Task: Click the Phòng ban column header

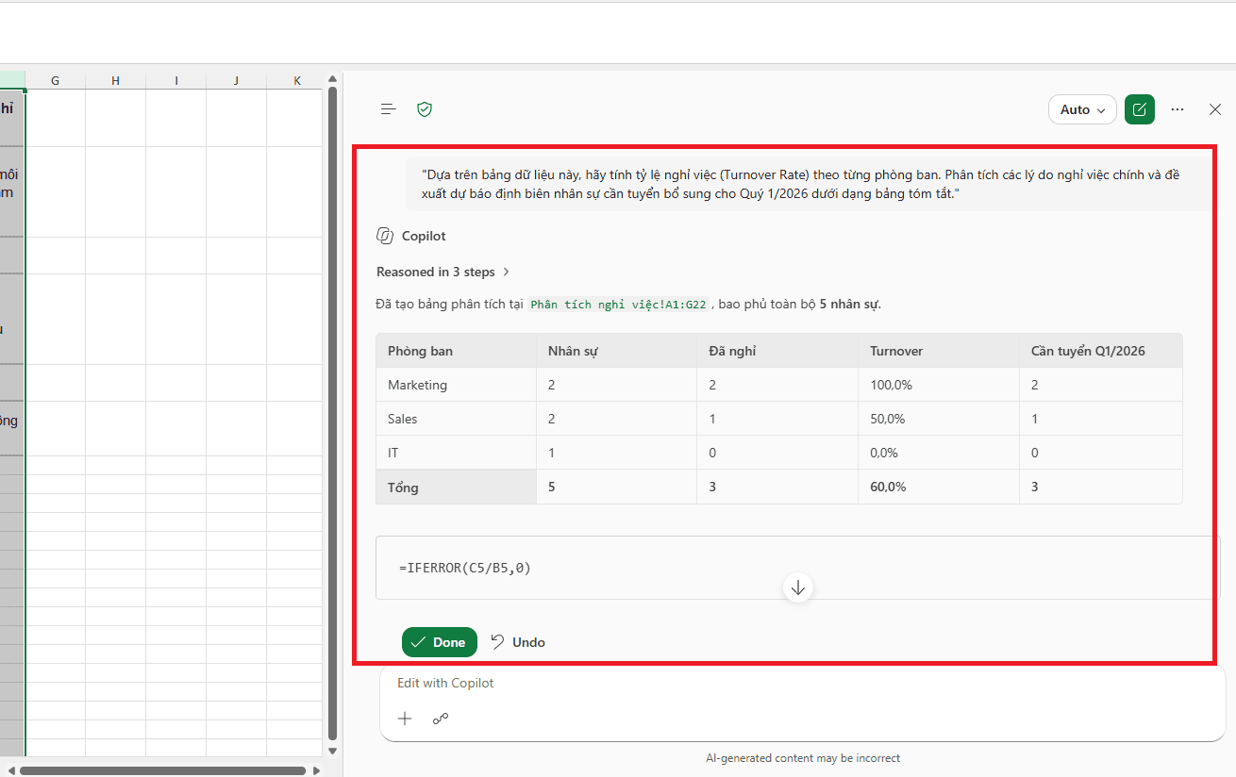Action: coord(456,351)
